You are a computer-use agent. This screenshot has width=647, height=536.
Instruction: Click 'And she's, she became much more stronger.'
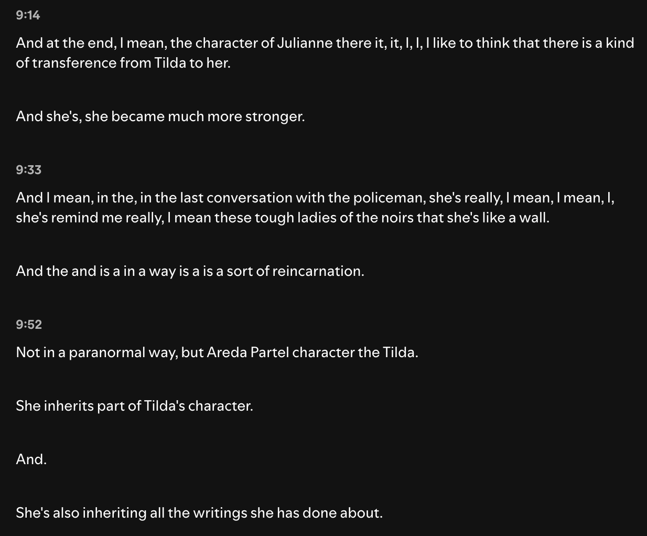click(x=160, y=116)
